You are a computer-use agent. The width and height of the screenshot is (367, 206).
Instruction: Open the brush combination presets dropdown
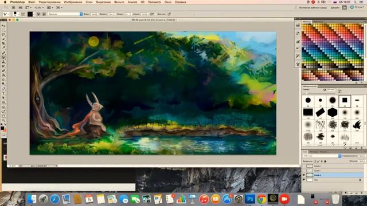(65, 14)
